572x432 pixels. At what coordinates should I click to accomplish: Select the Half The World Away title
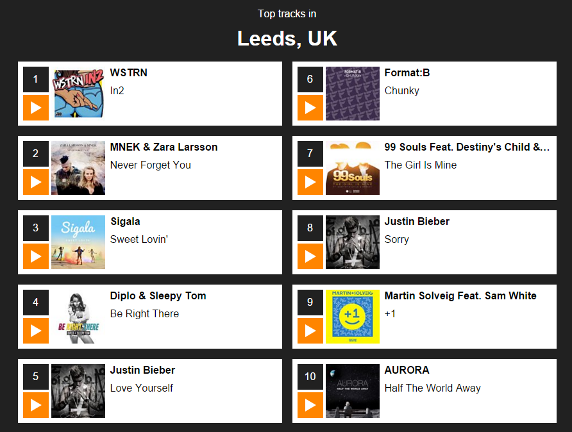coord(432,388)
